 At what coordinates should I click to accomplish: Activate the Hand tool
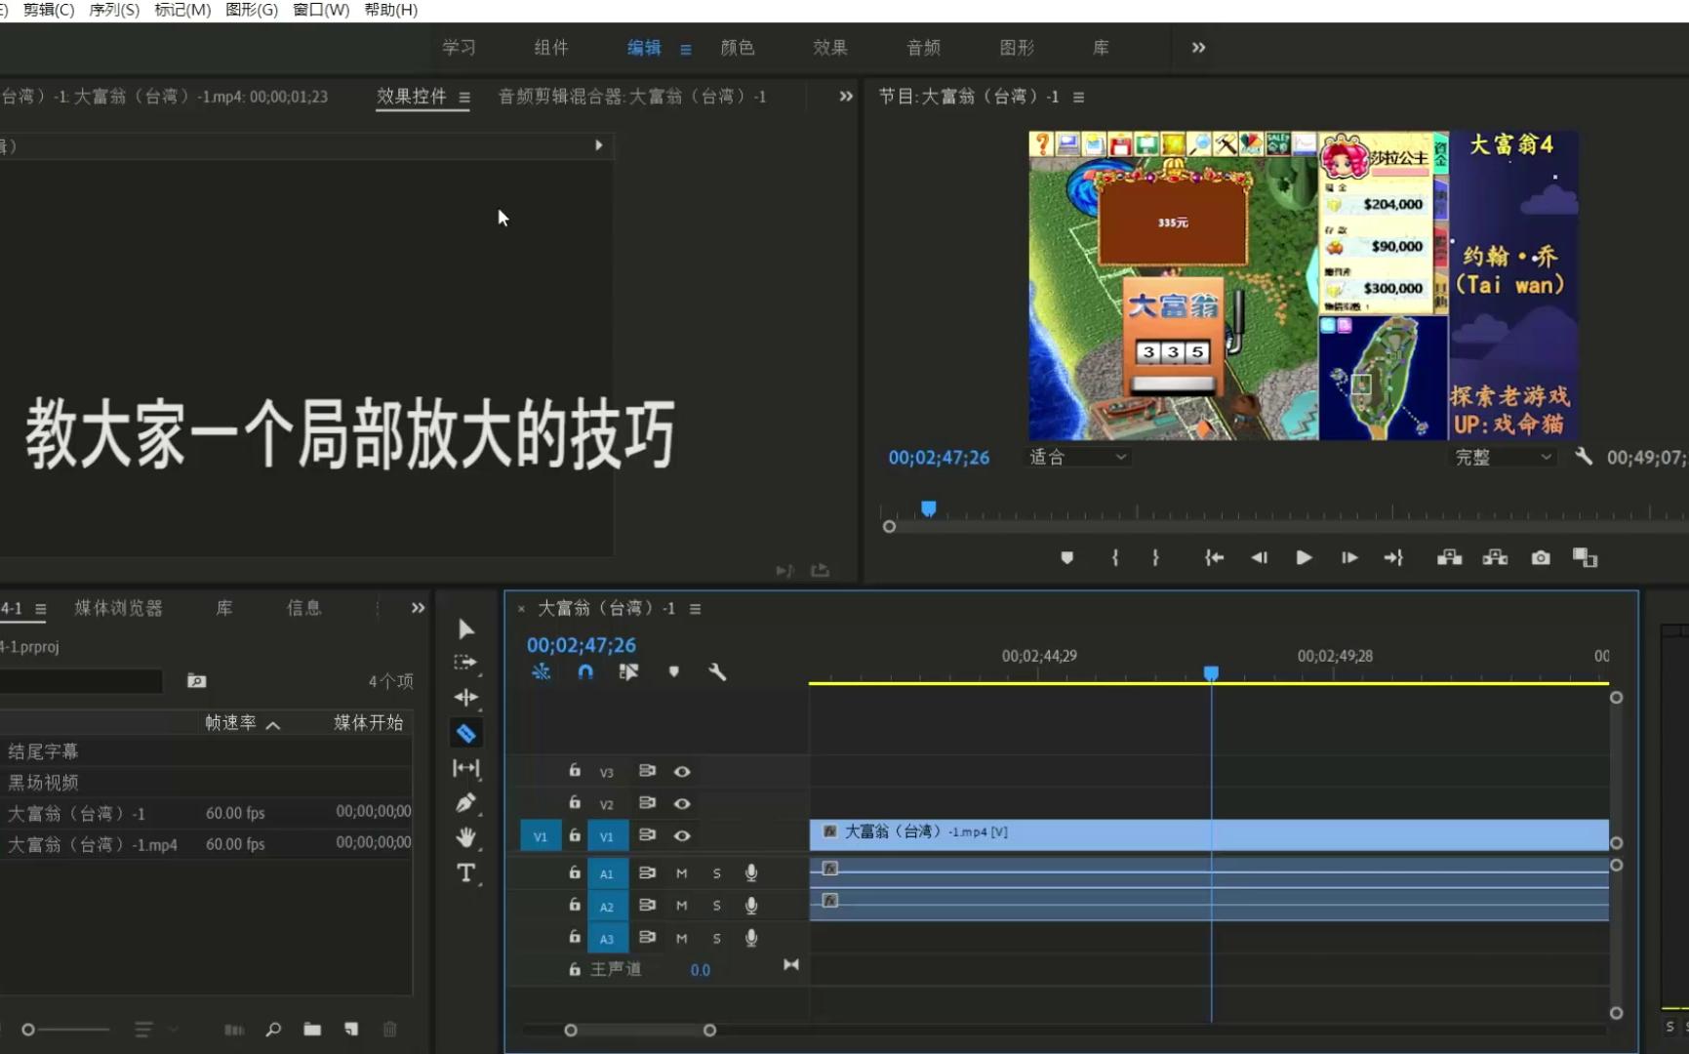tap(466, 836)
